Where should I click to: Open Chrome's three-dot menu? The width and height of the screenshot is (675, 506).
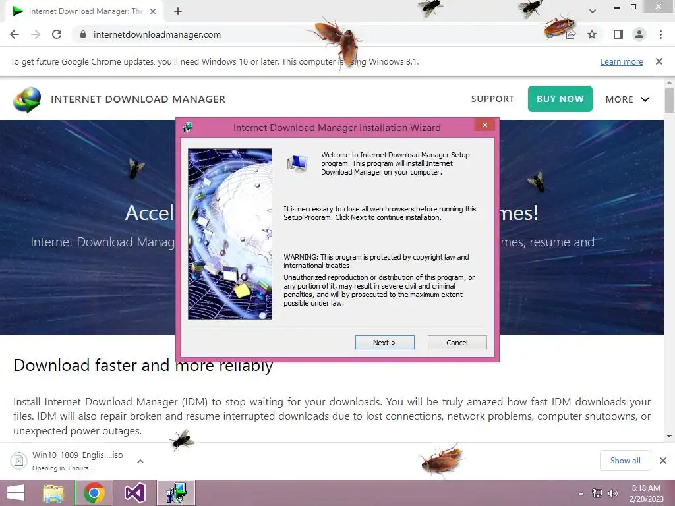660,34
